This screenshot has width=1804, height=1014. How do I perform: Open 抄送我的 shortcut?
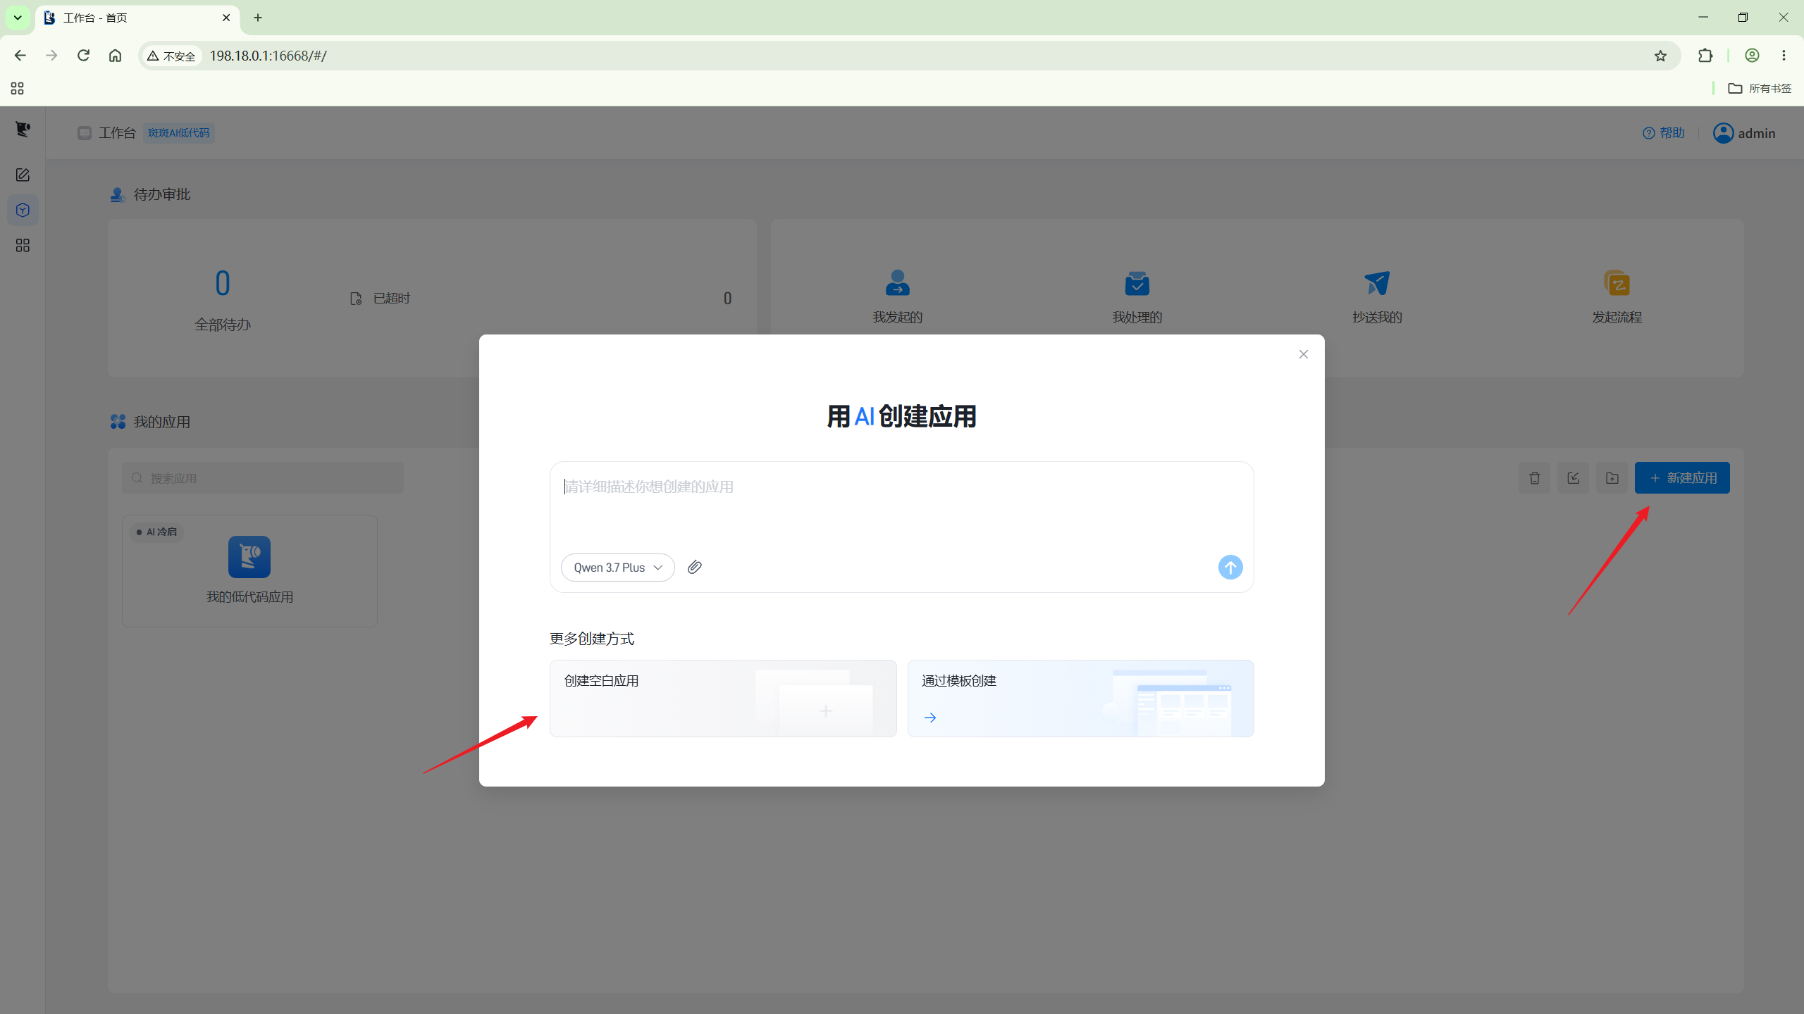pos(1376,296)
